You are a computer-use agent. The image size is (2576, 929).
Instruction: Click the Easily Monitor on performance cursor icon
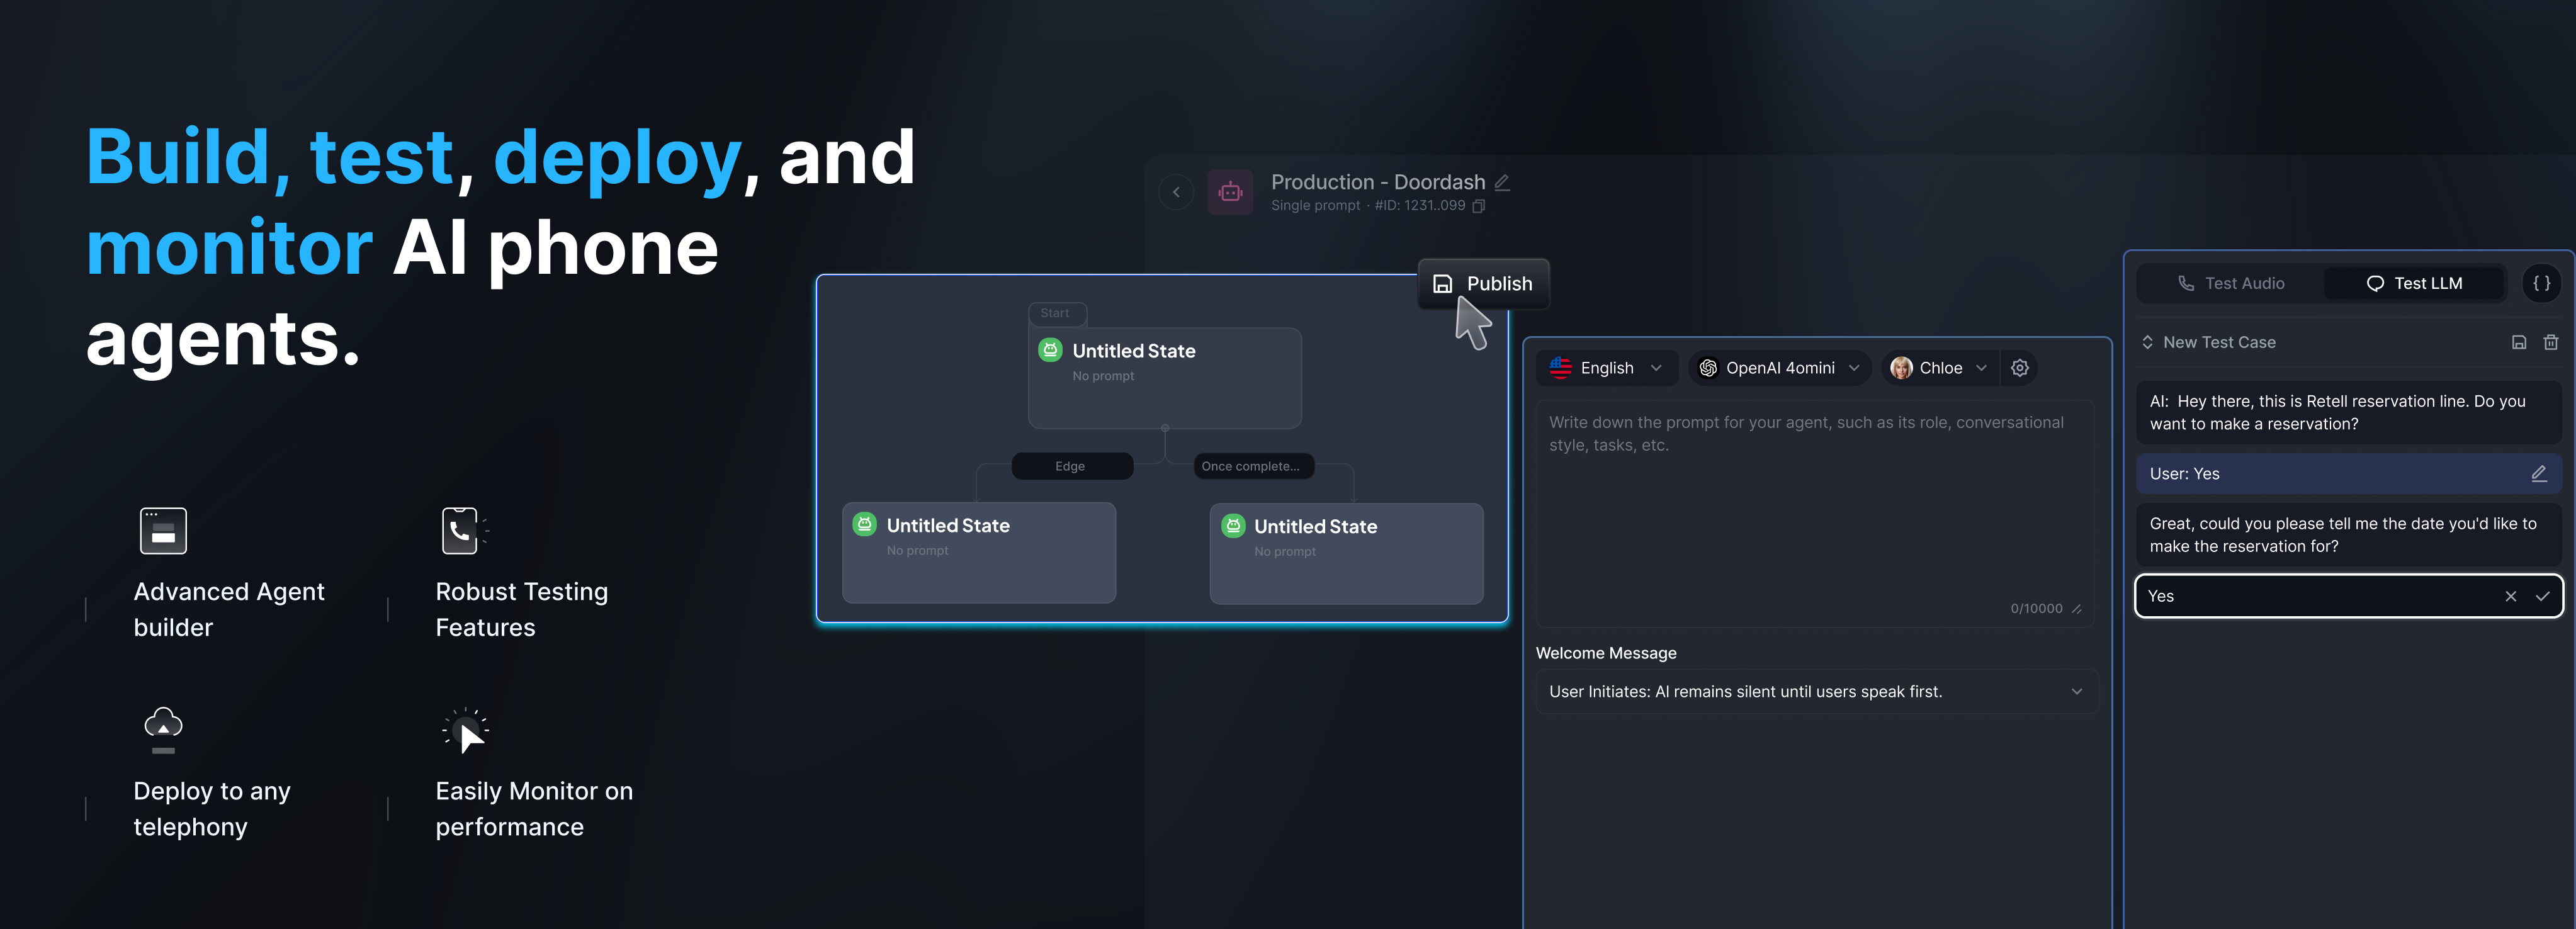(x=465, y=731)
